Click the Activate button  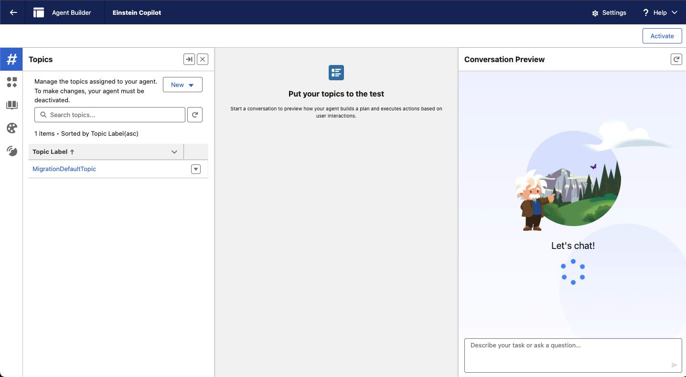tap(662, 36)
